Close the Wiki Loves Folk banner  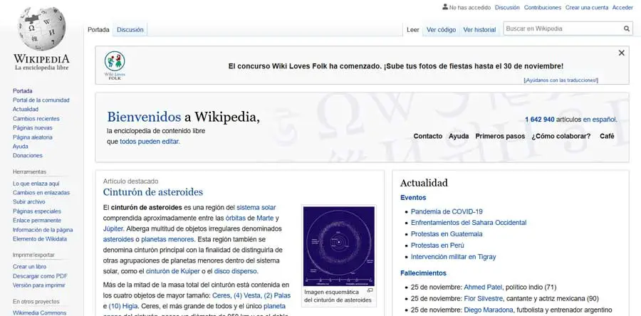pyautogui.click(x=621, y=53)
